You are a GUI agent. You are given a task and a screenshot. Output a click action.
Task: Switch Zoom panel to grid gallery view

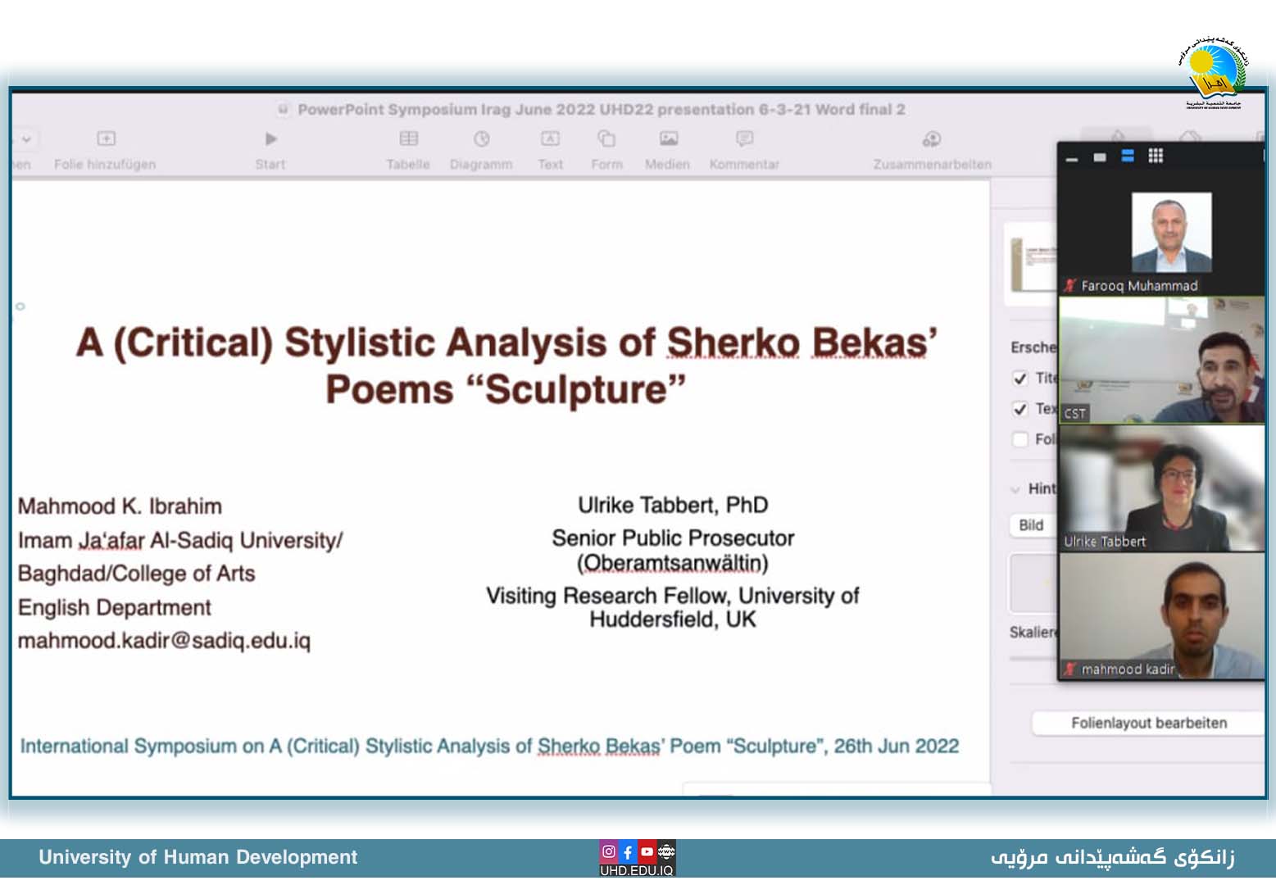click(x=1156, y=156)
